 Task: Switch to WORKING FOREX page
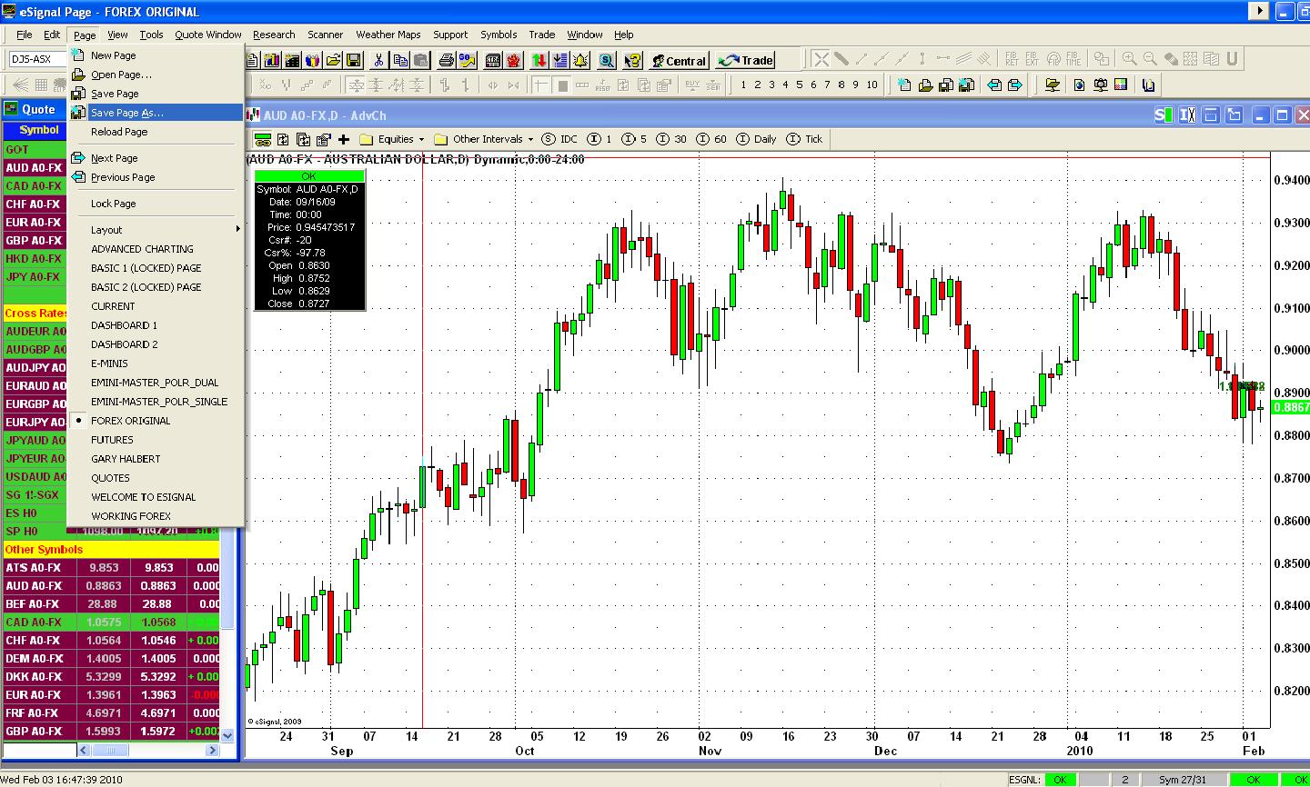155,516
